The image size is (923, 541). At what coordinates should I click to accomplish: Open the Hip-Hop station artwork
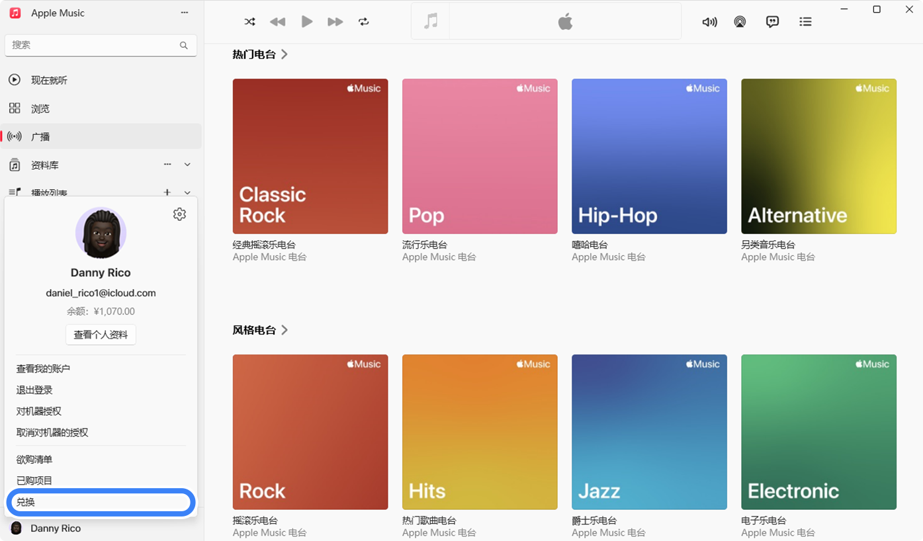tap(649, 156)
